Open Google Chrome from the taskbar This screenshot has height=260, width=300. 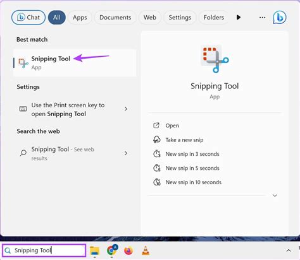point(112,251)
